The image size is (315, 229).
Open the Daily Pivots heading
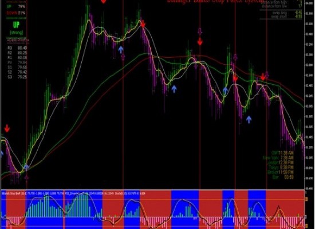click(18, 40)
